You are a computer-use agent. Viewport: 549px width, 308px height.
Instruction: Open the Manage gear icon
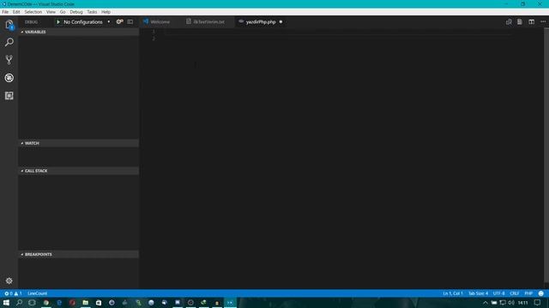pos(9,281)
